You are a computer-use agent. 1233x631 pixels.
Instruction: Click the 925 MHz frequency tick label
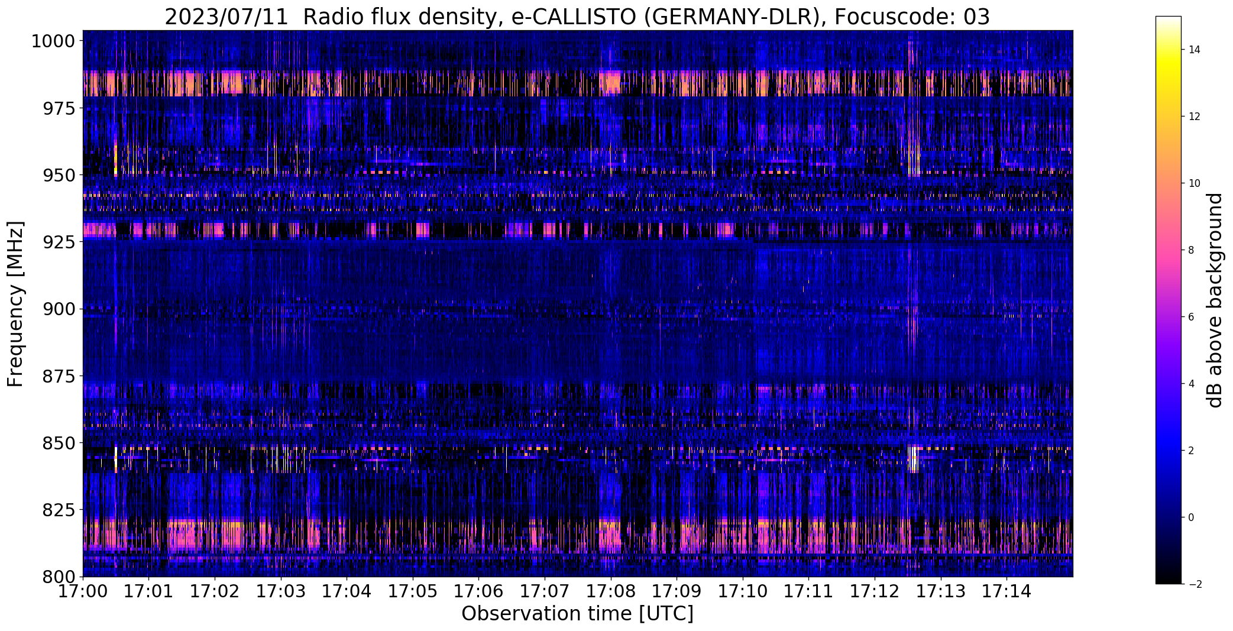(x=59, y=242)
